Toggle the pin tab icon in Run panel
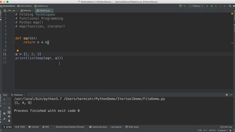 pyautogui.click(x=4, y=119)
